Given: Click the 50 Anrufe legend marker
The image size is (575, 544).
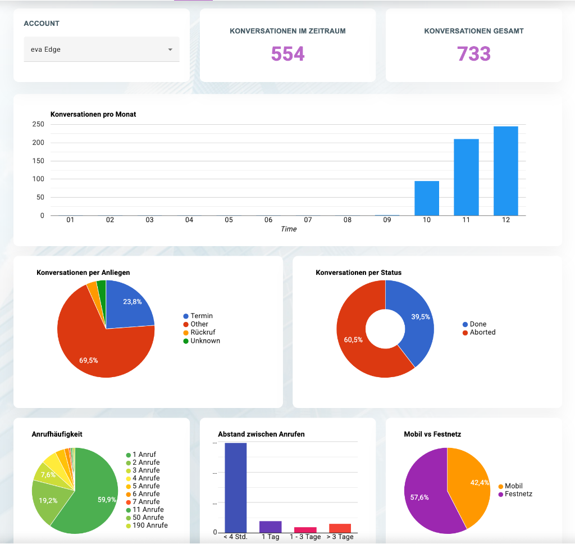Looking at the screenshot, I should click(x=127, y=517).
